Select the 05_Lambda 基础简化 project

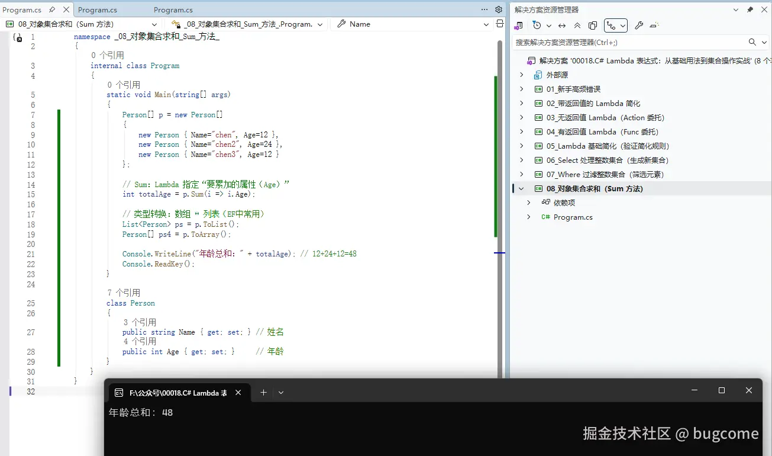pyautogui.click(x=608, y=146)
